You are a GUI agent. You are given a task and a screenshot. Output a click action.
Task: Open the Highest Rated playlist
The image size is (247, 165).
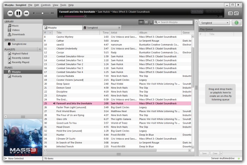point(20,54)
